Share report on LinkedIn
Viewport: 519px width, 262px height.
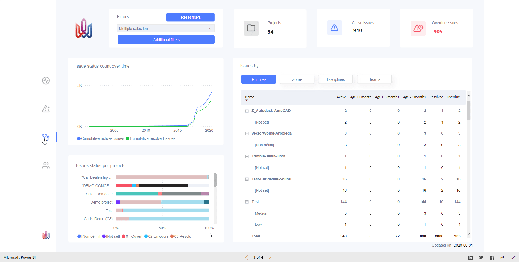point(470,258)
